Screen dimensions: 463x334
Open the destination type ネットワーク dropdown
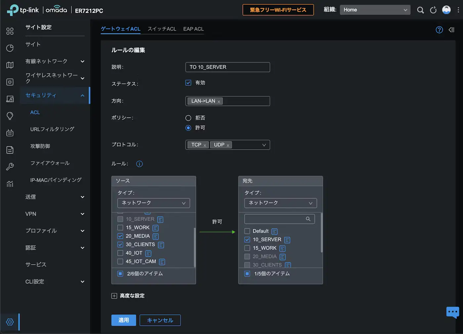pyautogui.click(x=280, y=203)
